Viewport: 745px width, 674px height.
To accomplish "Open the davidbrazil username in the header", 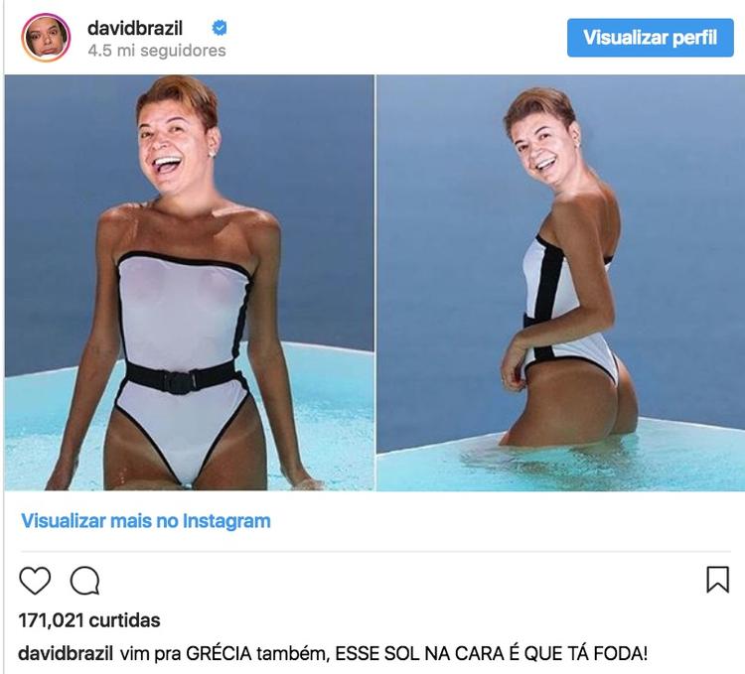I will click(135, 28).
